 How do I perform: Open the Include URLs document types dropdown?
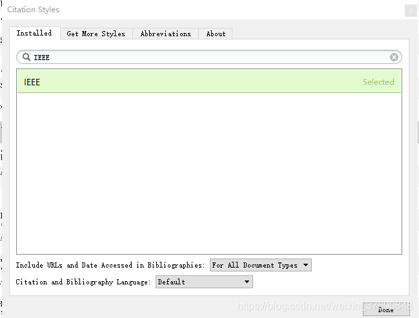point(261,265)
